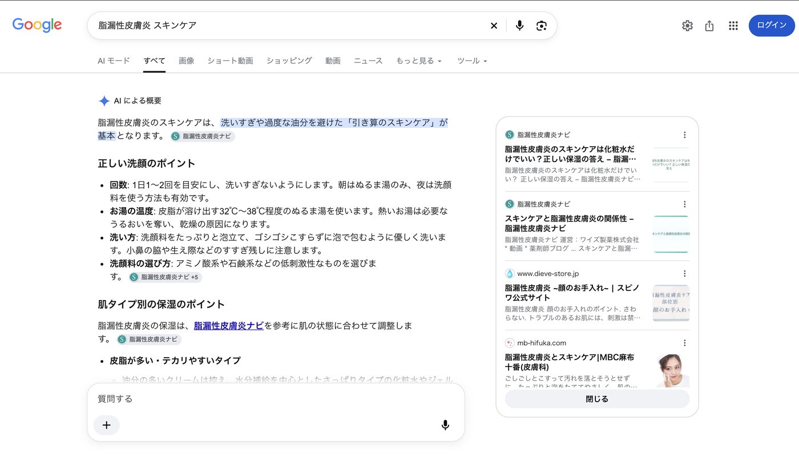799x457 pixels.
Task: Open 脂漏性皮膚炎のスキンケアは化粧水だけでいい article
Action: [x=570, y=154]
